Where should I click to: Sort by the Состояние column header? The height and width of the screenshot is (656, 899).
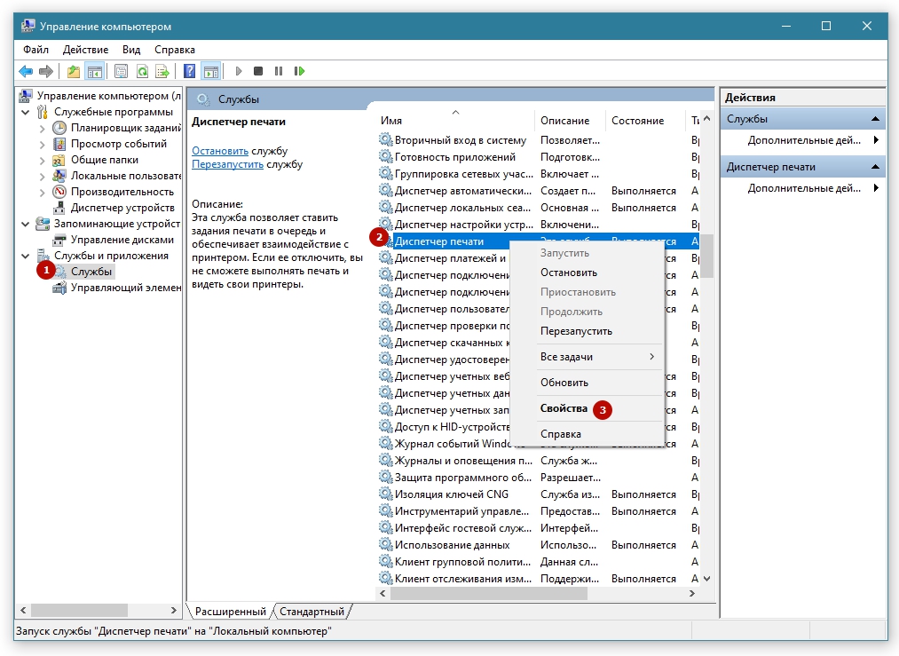pyautogui.click(x=644, y=121)
